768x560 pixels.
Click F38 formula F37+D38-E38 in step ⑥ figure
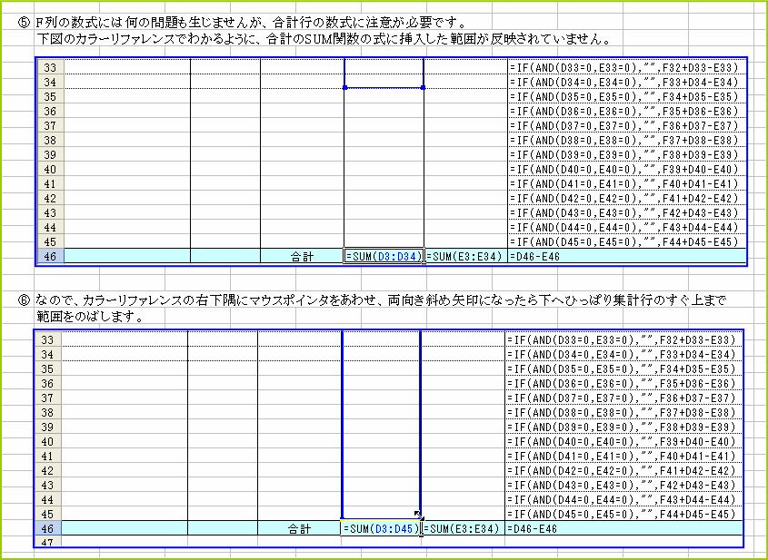pos(624,412)
